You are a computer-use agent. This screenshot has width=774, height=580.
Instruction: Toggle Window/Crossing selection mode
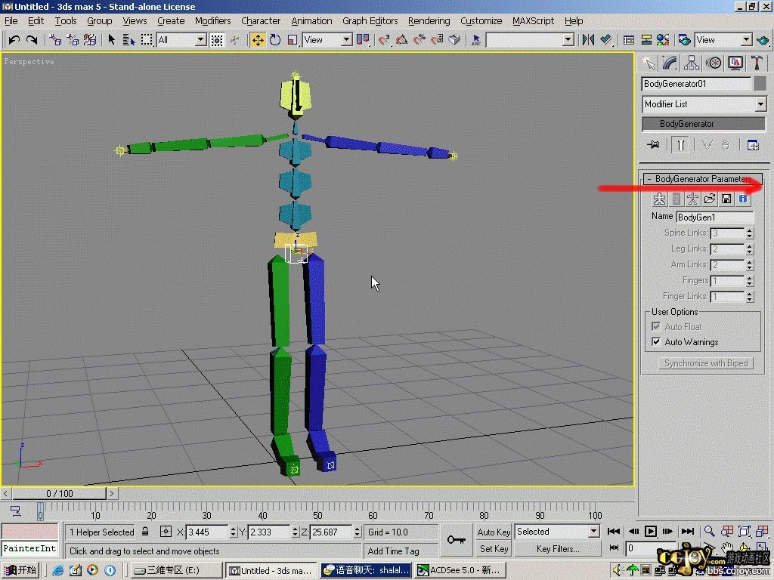pyautogui.click(x=217, y=40)
